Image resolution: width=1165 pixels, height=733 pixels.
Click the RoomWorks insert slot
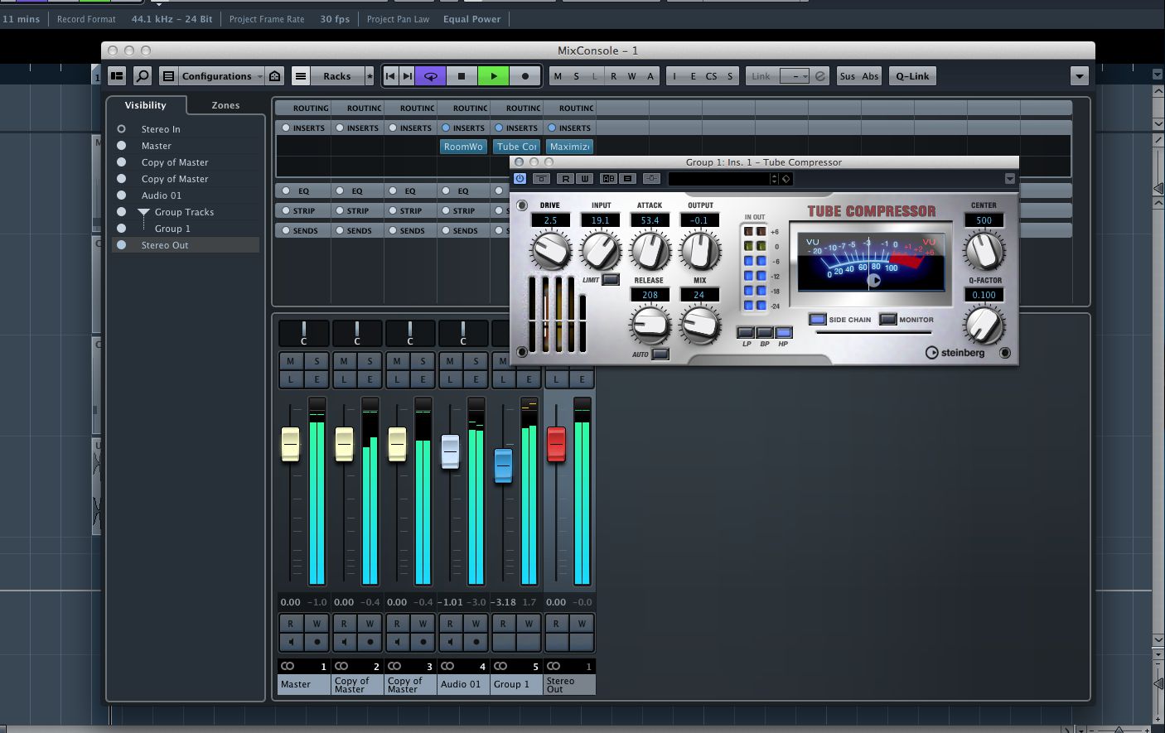click(x=463, y=147)
